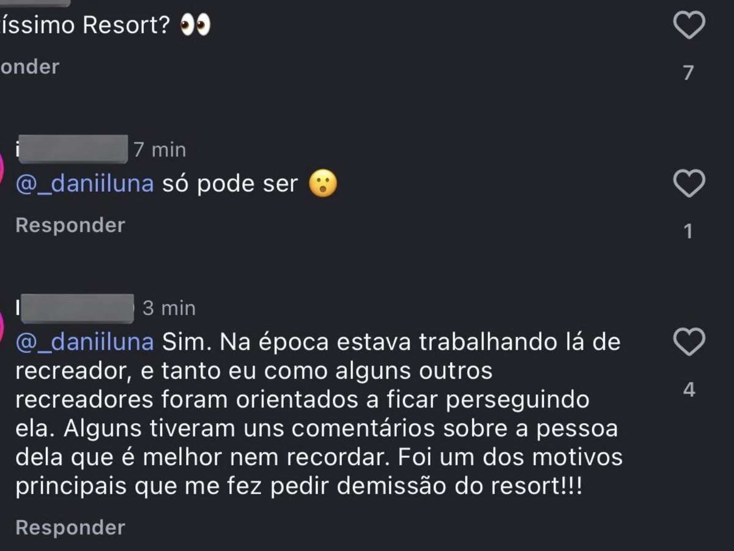Tap the "7 min" timestamp
The height and width of the screenshot is (551, 734).
tap(160, 149)
